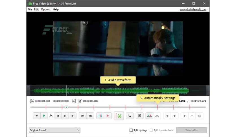Image resolution: width=236 pixels, height=137 pixels.
Task: Click the end selection scissors icon
Action: (74, 101)
